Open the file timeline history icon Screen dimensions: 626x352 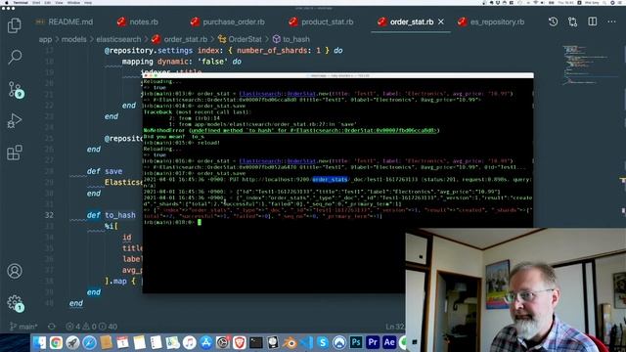coord(553,22)
